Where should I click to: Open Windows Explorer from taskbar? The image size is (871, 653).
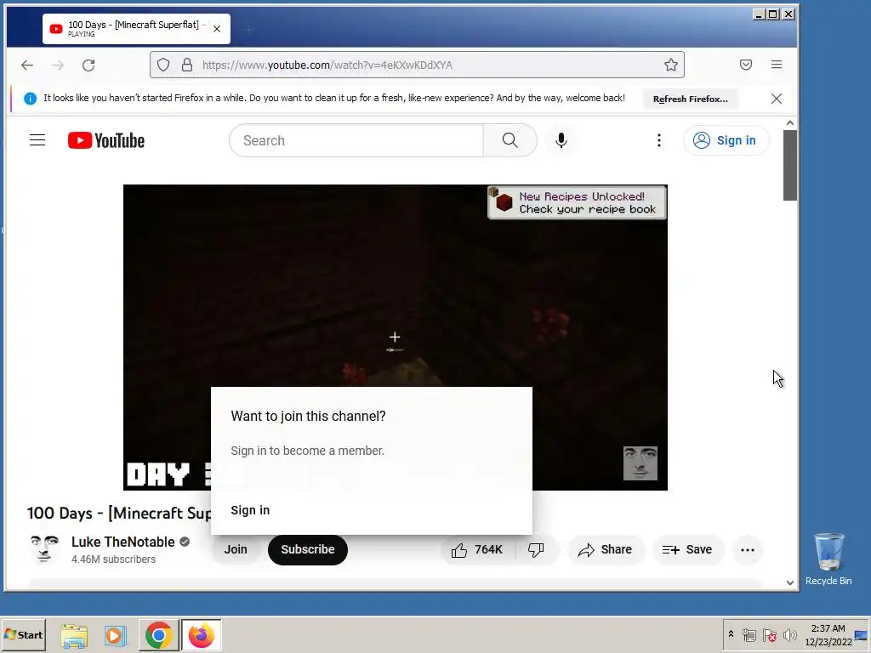74,635
